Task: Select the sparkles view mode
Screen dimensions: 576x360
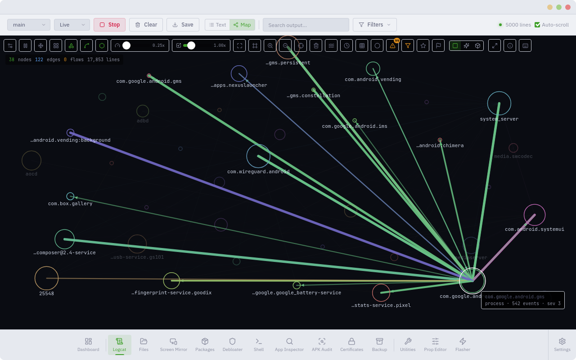Action: (466, 45)
